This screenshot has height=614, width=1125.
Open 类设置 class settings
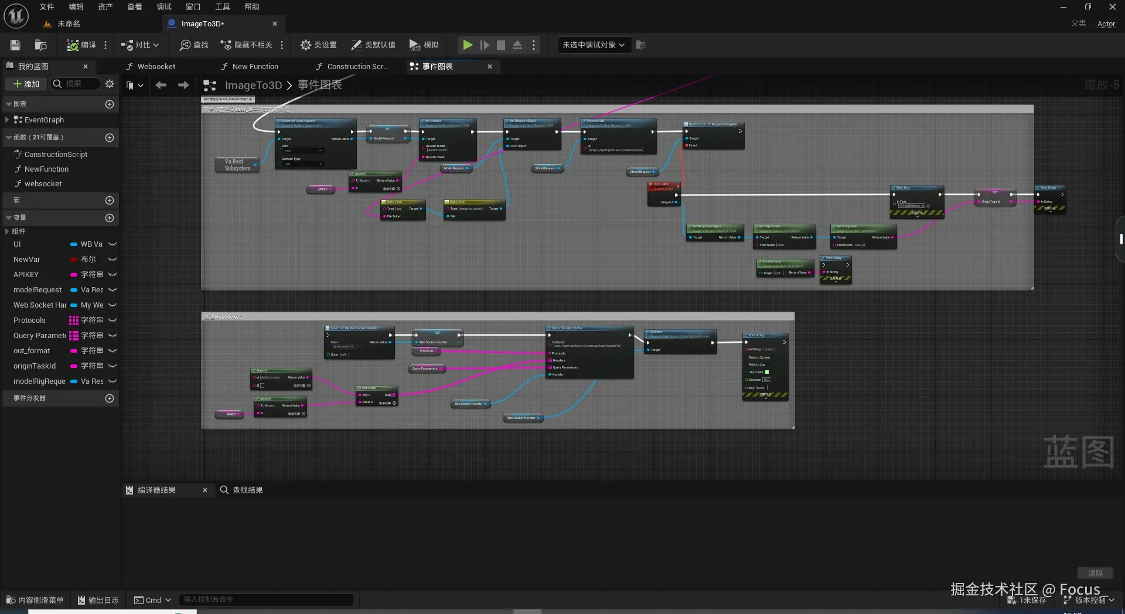(318, 45)
